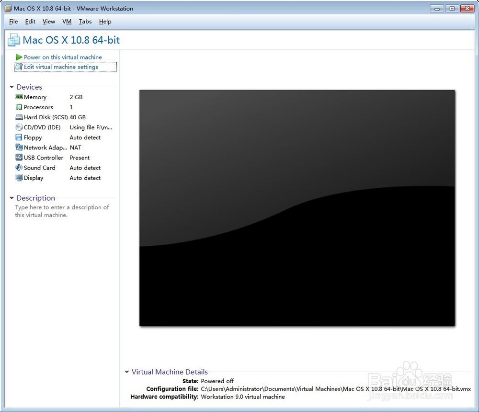Collapse the Devices section

(11, 87)
